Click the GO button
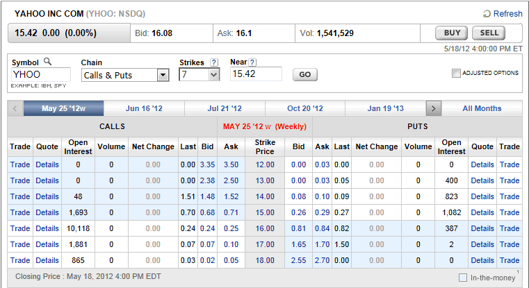This screenshot has width=529, height=288. (x=305, y=74)
